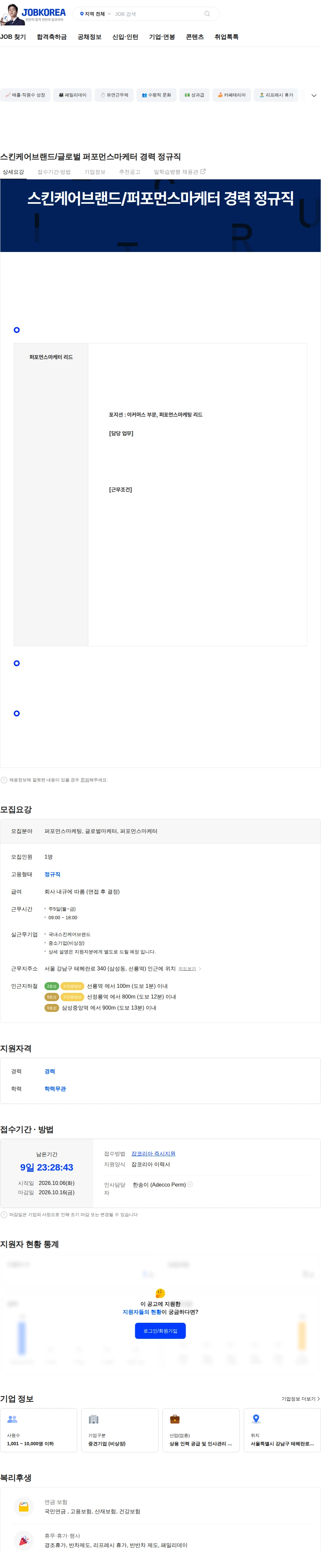Open the 잡코리아 즉시지원 link

coord(153,1153)
